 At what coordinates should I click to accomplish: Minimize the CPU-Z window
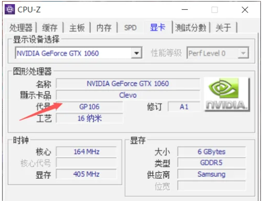coord(185,10)
